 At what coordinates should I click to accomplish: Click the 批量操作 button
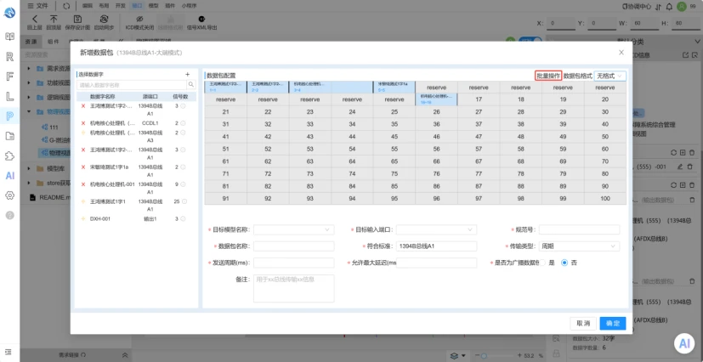pos(548,76)
